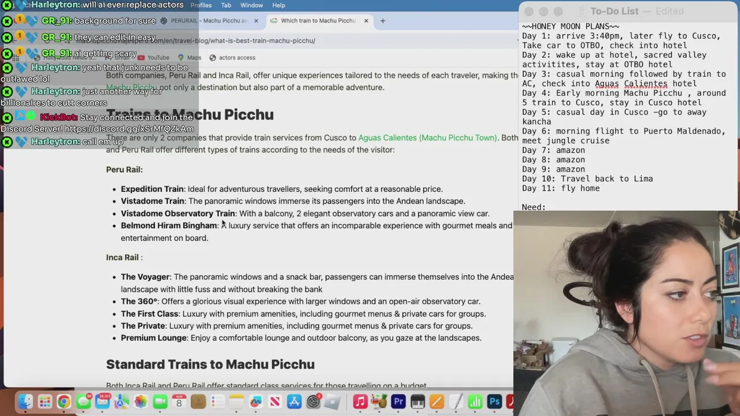Open the Mail app in the dock
This screenshot has height=416, width=740.
(x=102, y=402)
